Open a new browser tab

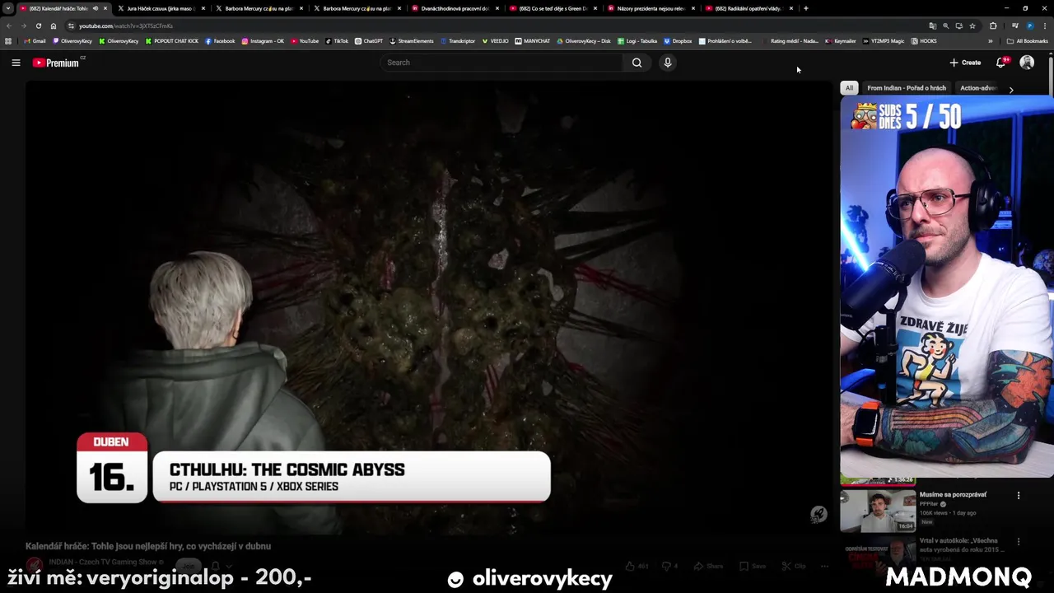806,8
